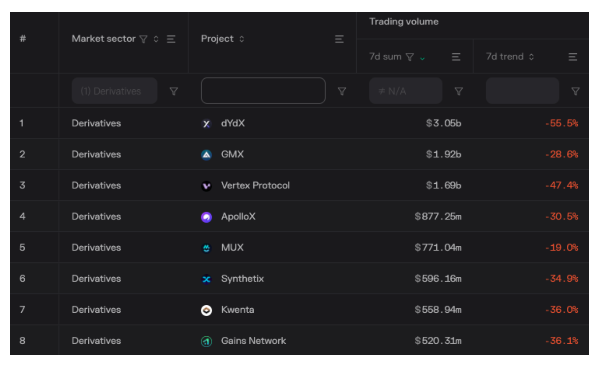
Task: Open the Gains Network project link
Action: (x=253, y=341)
